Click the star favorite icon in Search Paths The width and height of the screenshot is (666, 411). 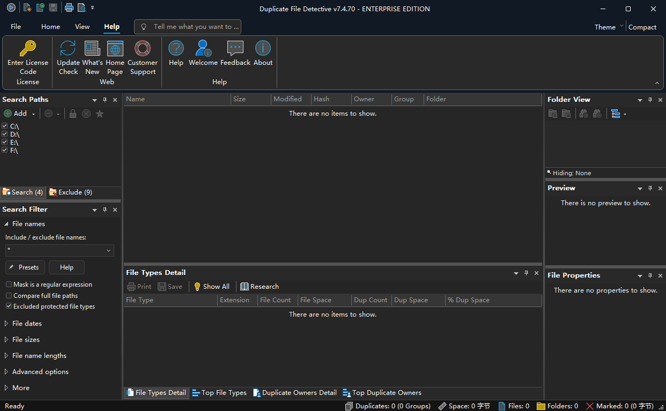click(x=100, y=114)
